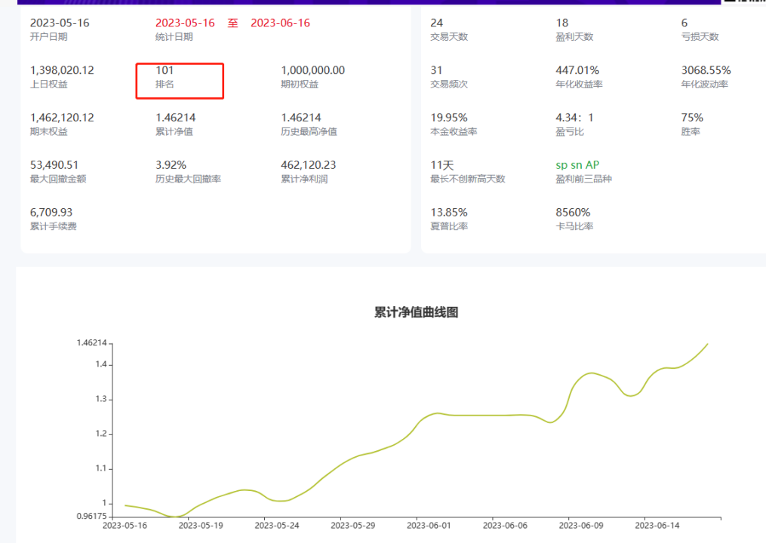This screenshot has width=766, height=543.
Task: Select the 上日权益 value 1,398,020.12
Action: [62, 70]
